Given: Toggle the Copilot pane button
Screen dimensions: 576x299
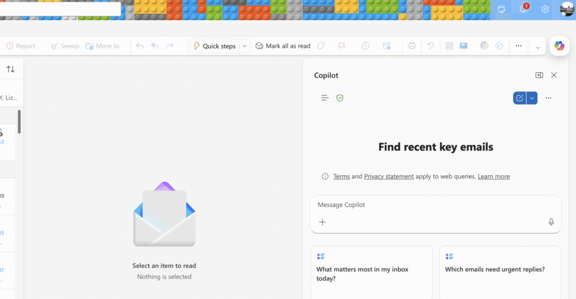Looking at the screenshot, I should click(560, 46).
